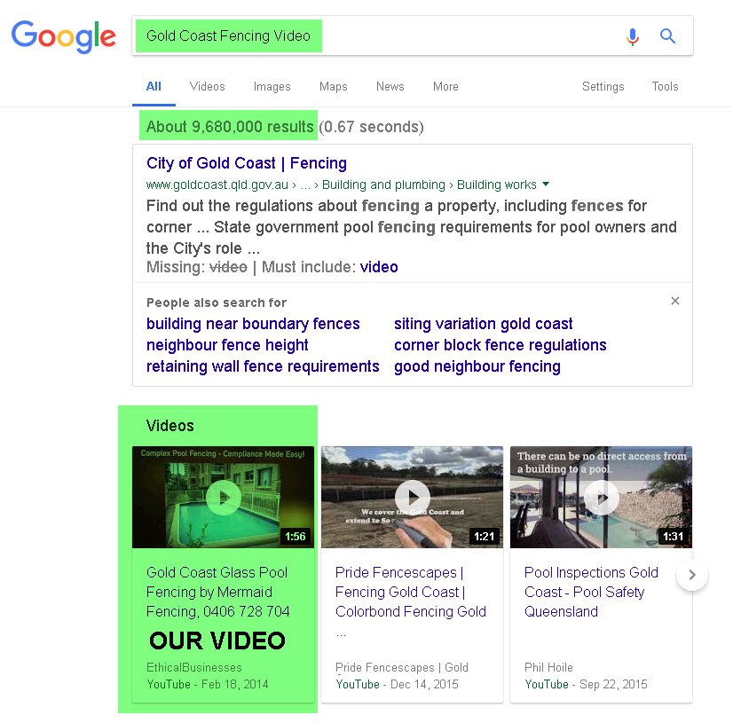
Task: Open search Tools
Action: click(x=666, y=86)
